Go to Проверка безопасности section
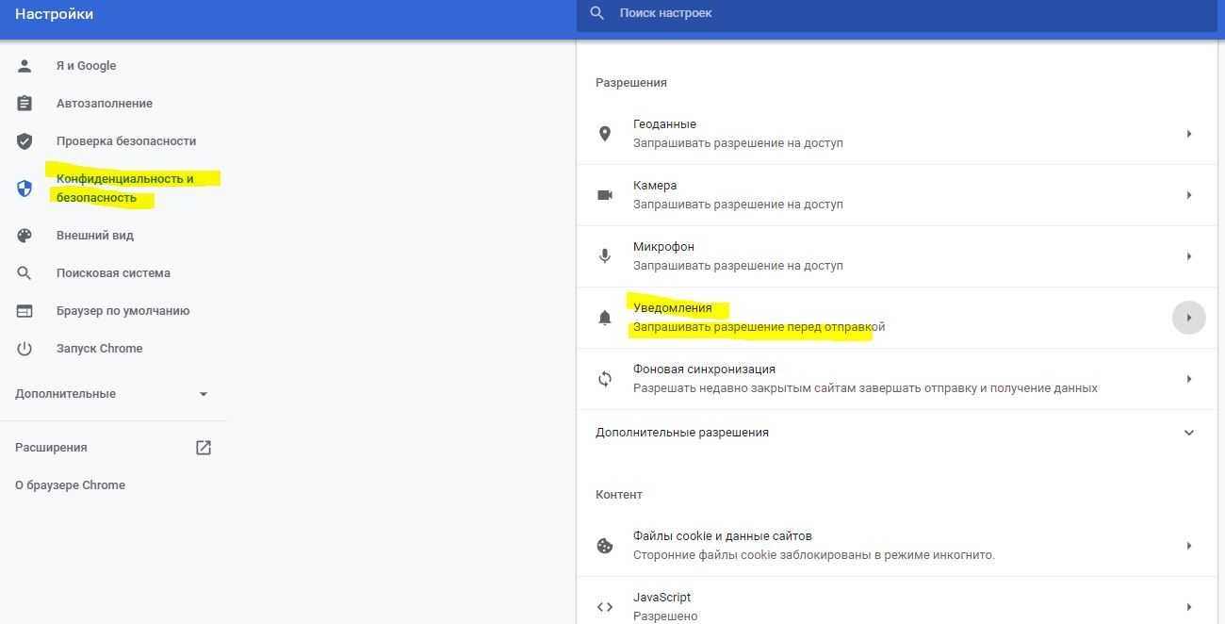 click(126, 141)
